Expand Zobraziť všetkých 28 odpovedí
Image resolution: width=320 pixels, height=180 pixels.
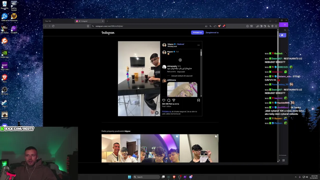point(182,76)
